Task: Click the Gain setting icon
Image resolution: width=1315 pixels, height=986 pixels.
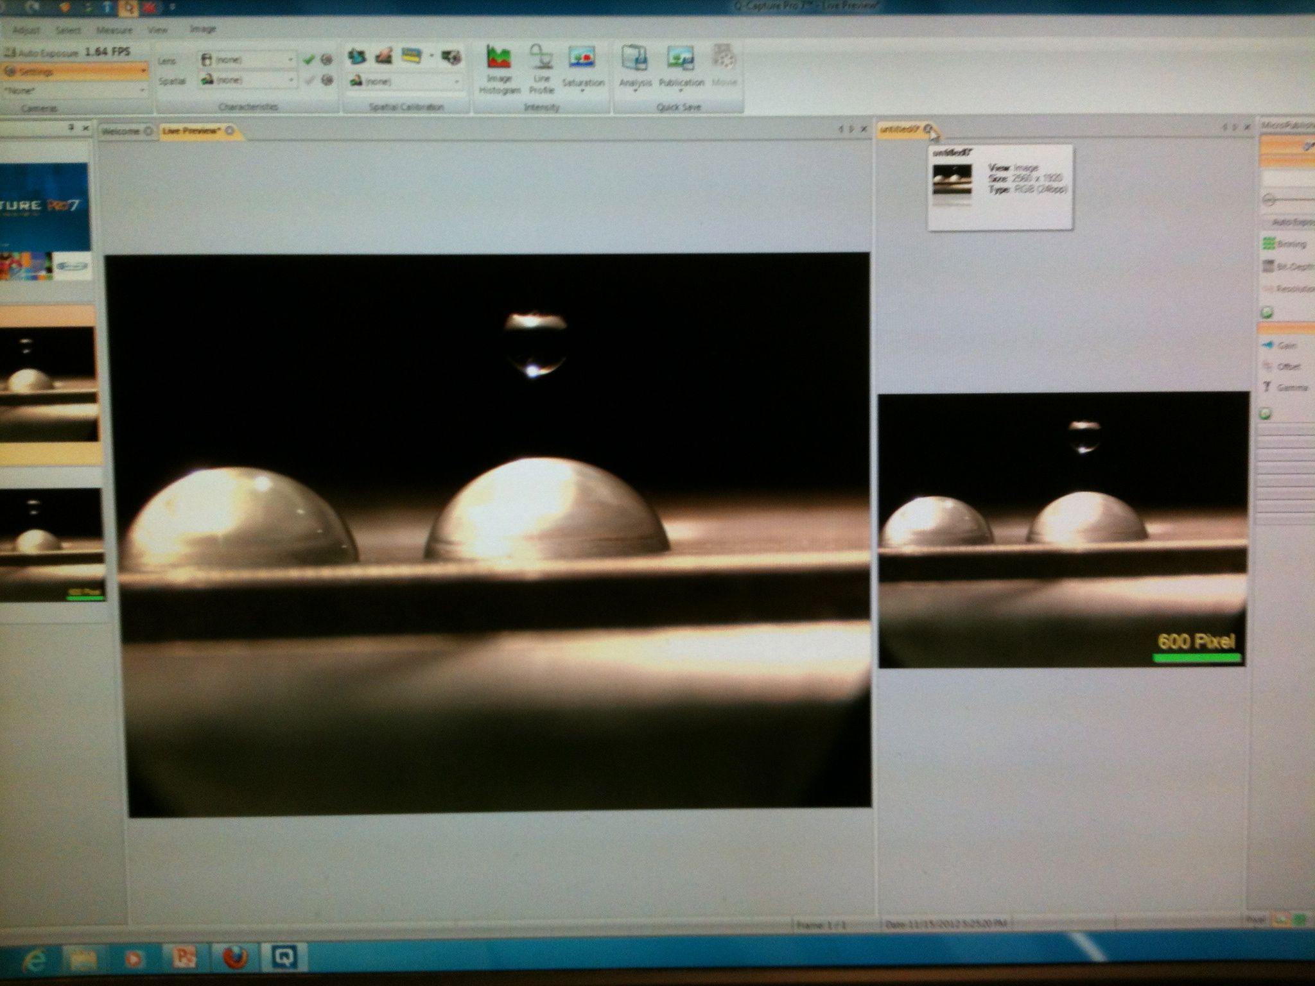Action: 1268,345
